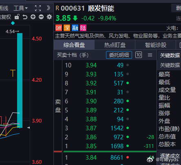The width and height of the screenshot is (181, 165).
Task: Click the 画线 drawing tool menu
Action: pyautogui.click(x=4, y=8)
